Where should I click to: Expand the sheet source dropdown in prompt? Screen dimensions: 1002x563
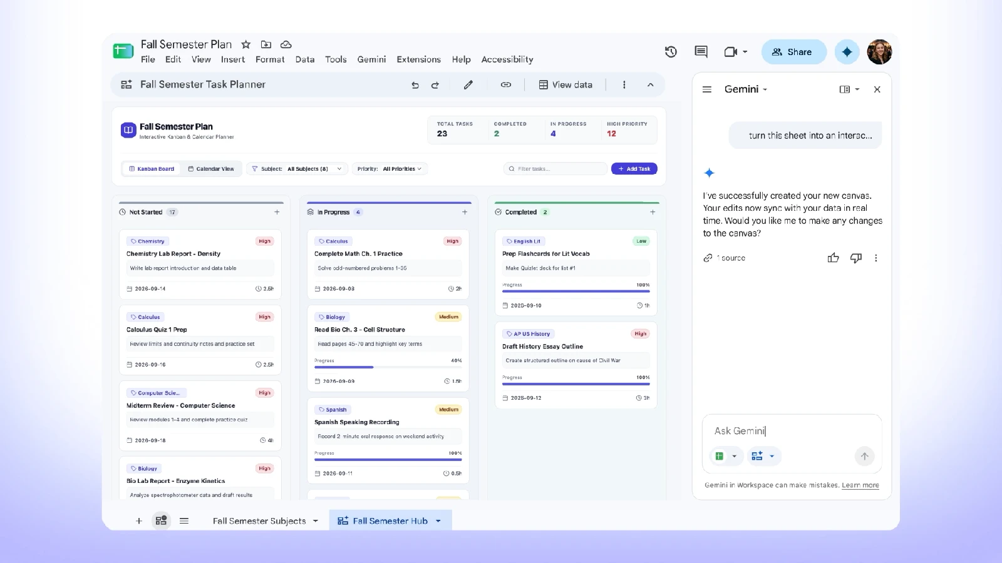[735, 456]
